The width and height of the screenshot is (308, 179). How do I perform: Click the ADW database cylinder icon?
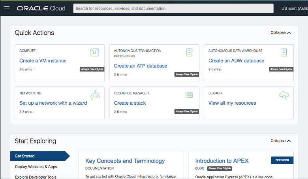pos(284,53)
